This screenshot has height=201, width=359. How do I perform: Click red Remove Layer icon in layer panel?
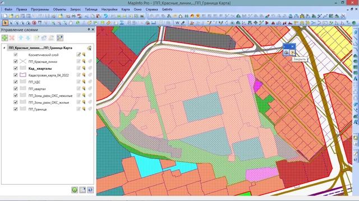pos(12,38)
